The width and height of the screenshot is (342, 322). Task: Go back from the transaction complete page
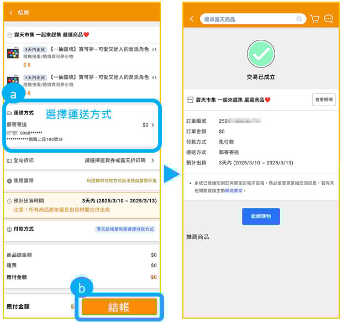coord(192,19)
